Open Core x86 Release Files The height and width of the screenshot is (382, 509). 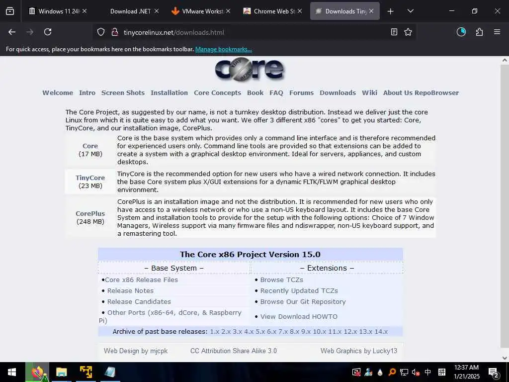(x=141, y=280)
